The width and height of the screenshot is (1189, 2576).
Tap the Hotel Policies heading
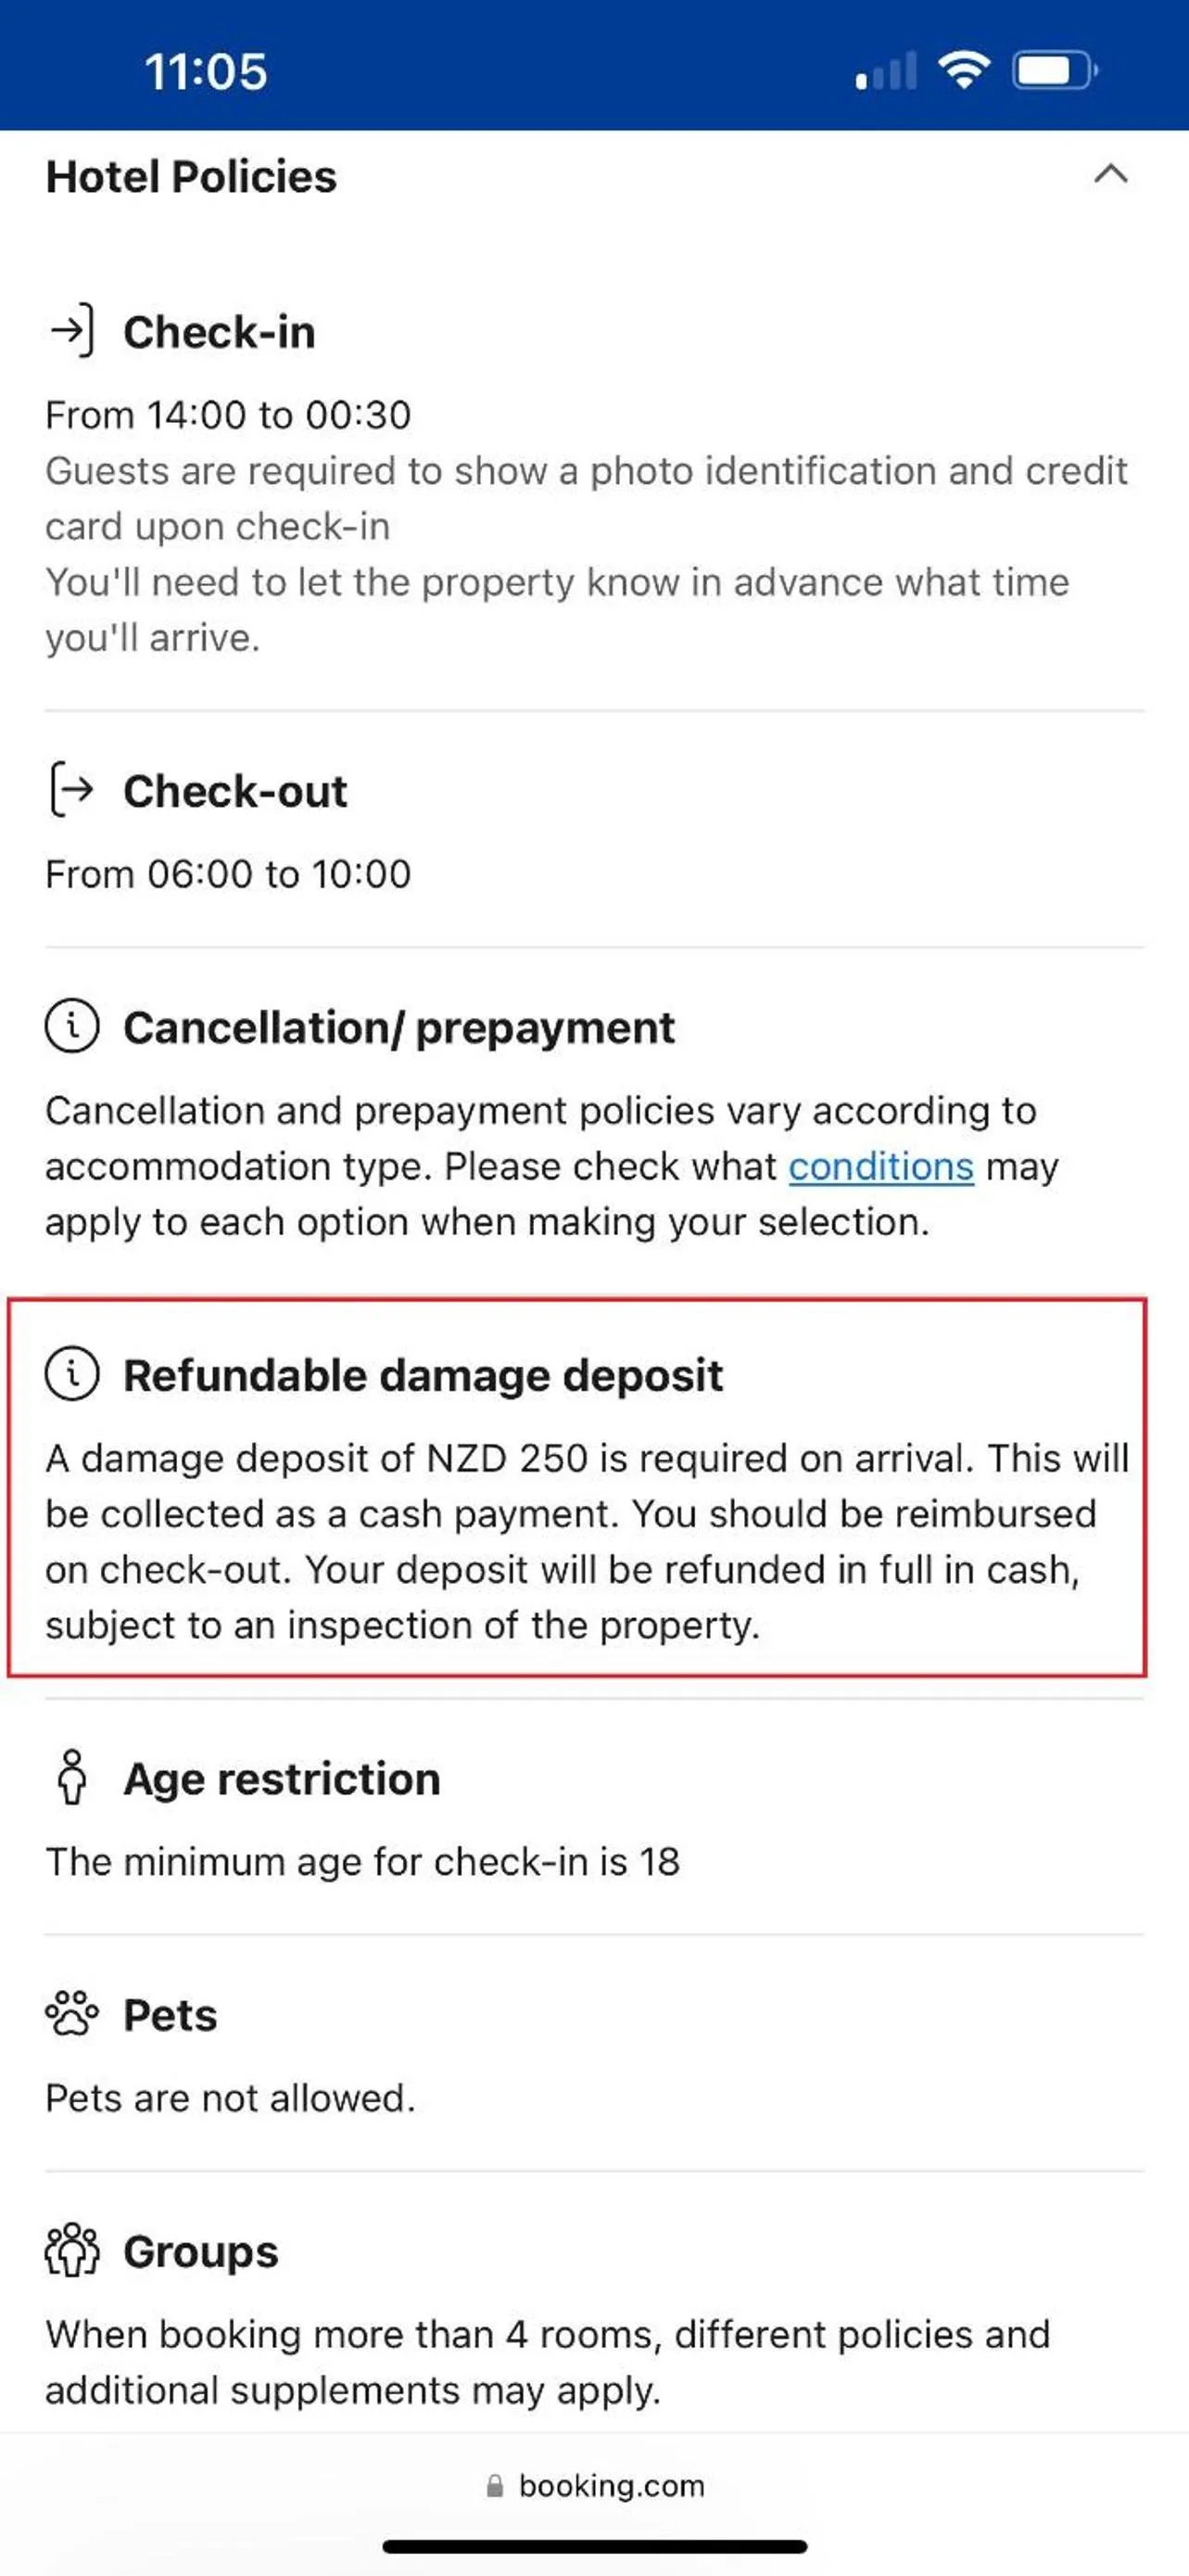(x=191, y=176)
